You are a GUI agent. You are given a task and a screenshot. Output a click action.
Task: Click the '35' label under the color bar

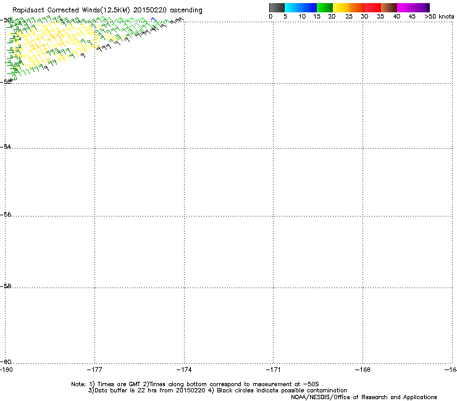380,17
